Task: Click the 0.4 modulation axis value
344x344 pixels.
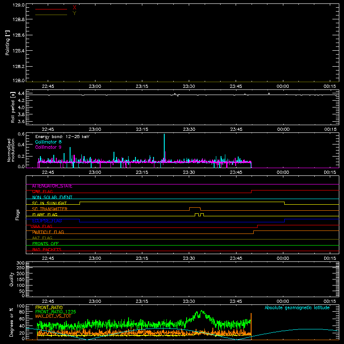Action: coord(21,145)
